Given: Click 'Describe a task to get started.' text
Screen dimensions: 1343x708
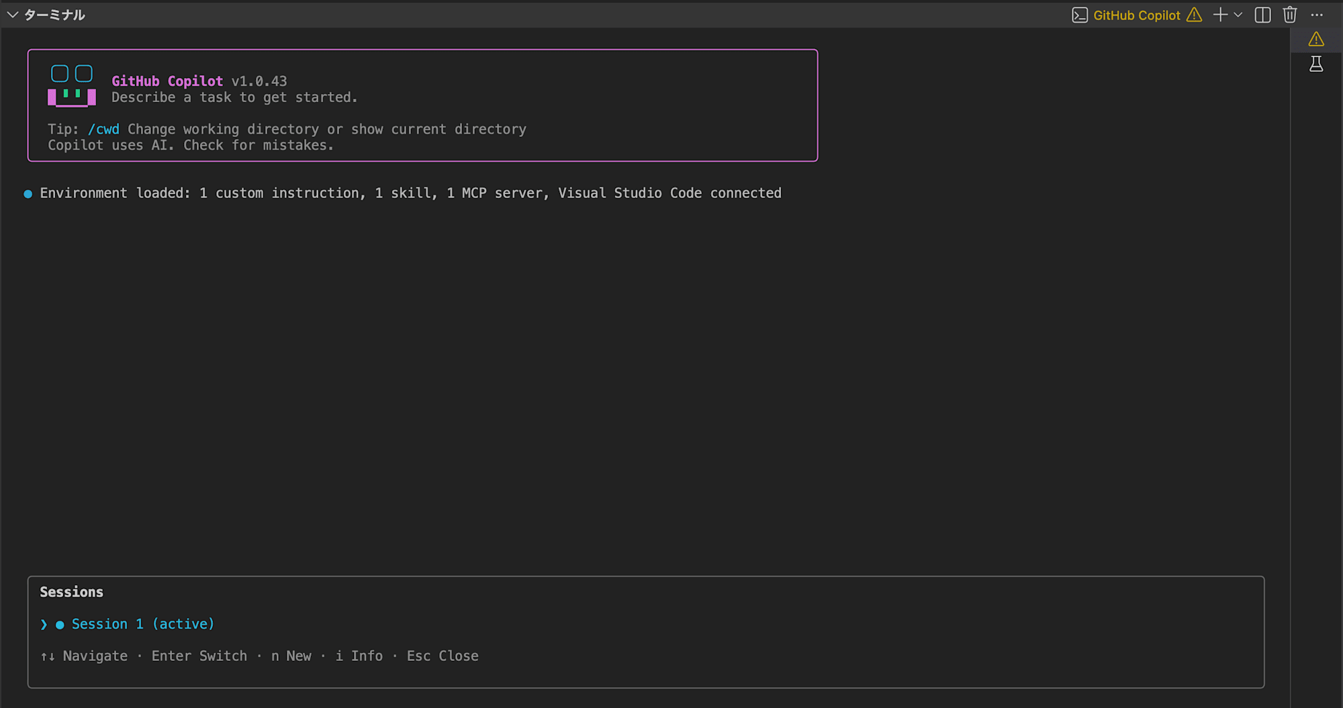Looking at the screenshot, I should 234,97.
